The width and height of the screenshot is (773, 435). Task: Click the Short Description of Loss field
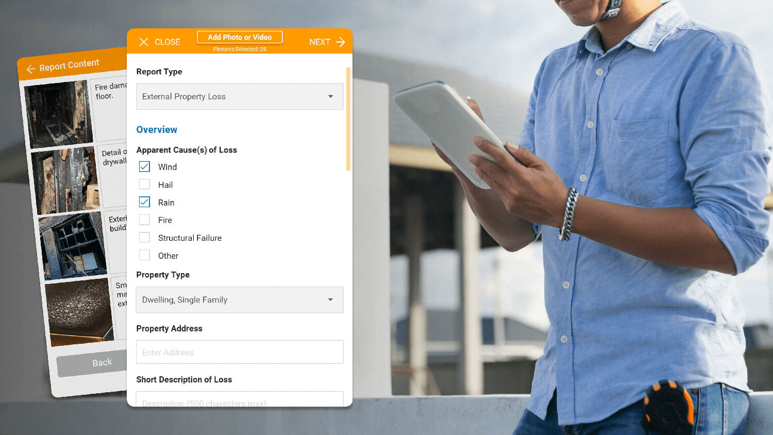(240, 399)
